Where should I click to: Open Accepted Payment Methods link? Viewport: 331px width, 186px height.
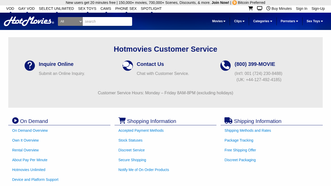[x=141, y=130]
